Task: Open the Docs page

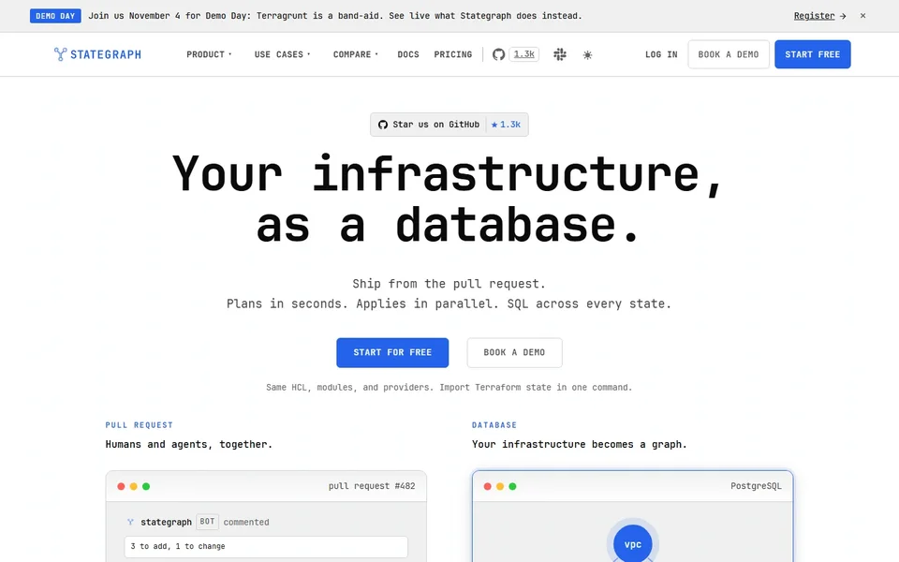Action: pos(408,54)
